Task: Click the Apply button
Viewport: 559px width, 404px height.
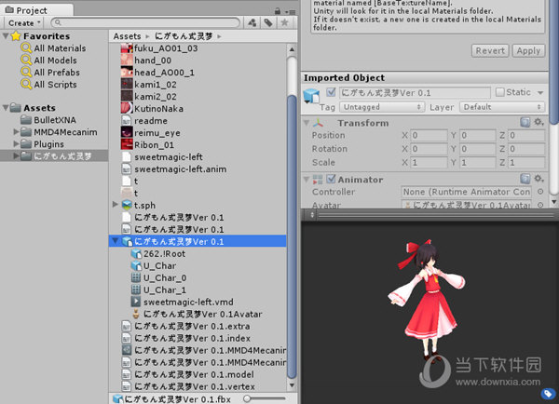Action: click(528, 50)
